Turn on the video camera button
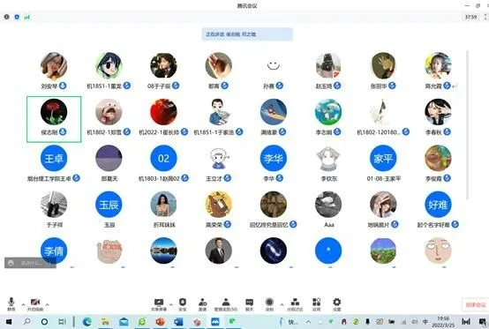 click(x=35, y=303)
